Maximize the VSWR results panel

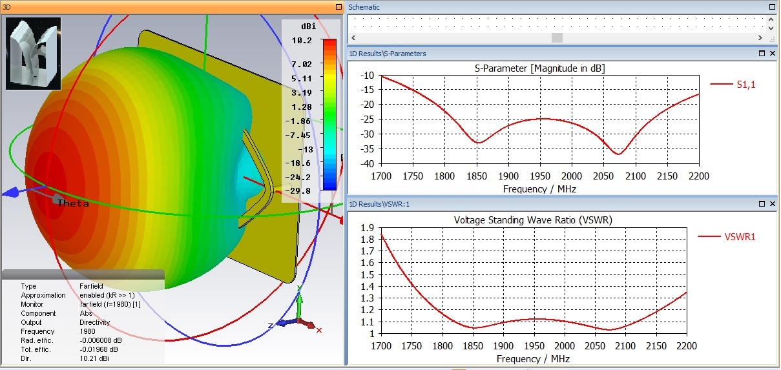(762, 203)
